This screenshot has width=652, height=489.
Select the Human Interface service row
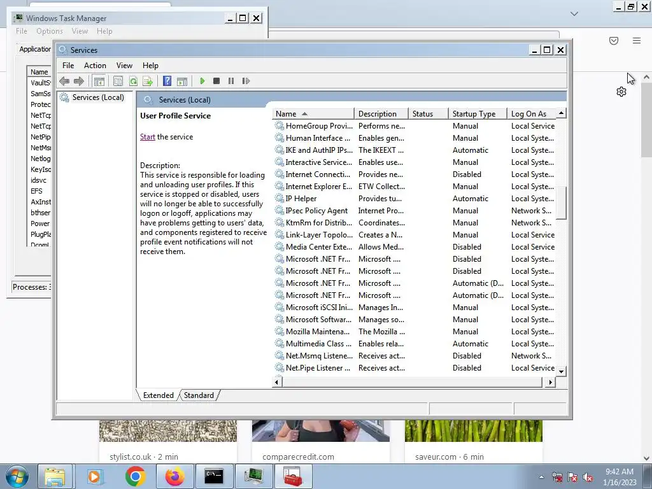click(x=414, y=138)
